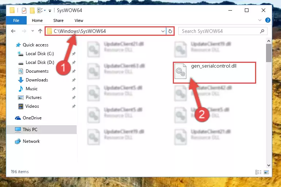The image size is (281, 187).
Task: Go back using the Back arrow
Action: point(13,31)
